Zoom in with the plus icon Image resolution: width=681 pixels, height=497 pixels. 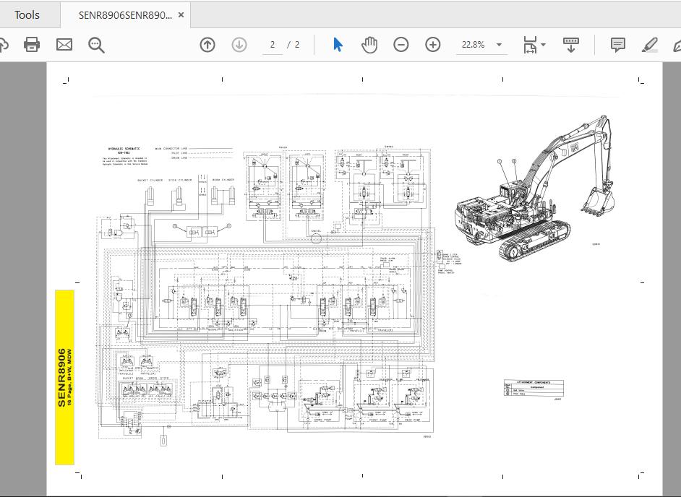(x=432, y=44)
